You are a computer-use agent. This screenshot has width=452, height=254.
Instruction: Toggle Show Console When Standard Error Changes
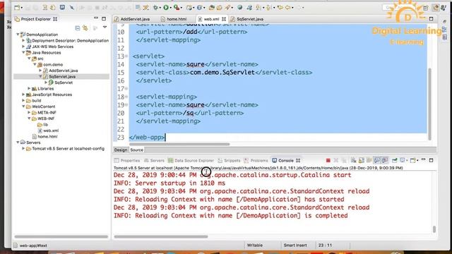384,160
